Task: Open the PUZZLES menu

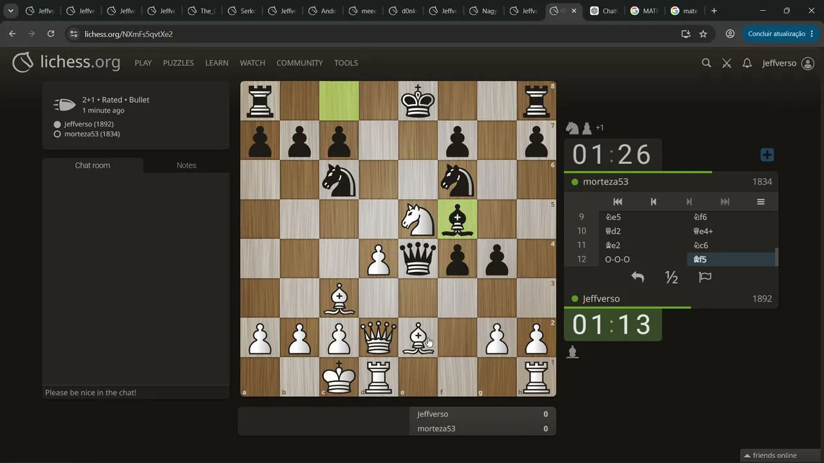Action: [178, 63]
